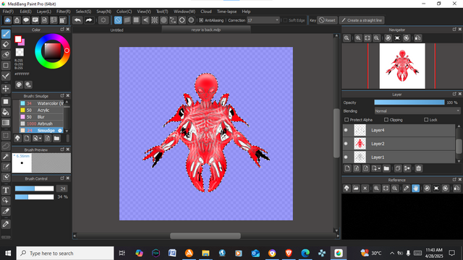The width and height of the screenshot is (463, 260).
Task: Select the Bucket fill tool
Action: coord(6,113)
